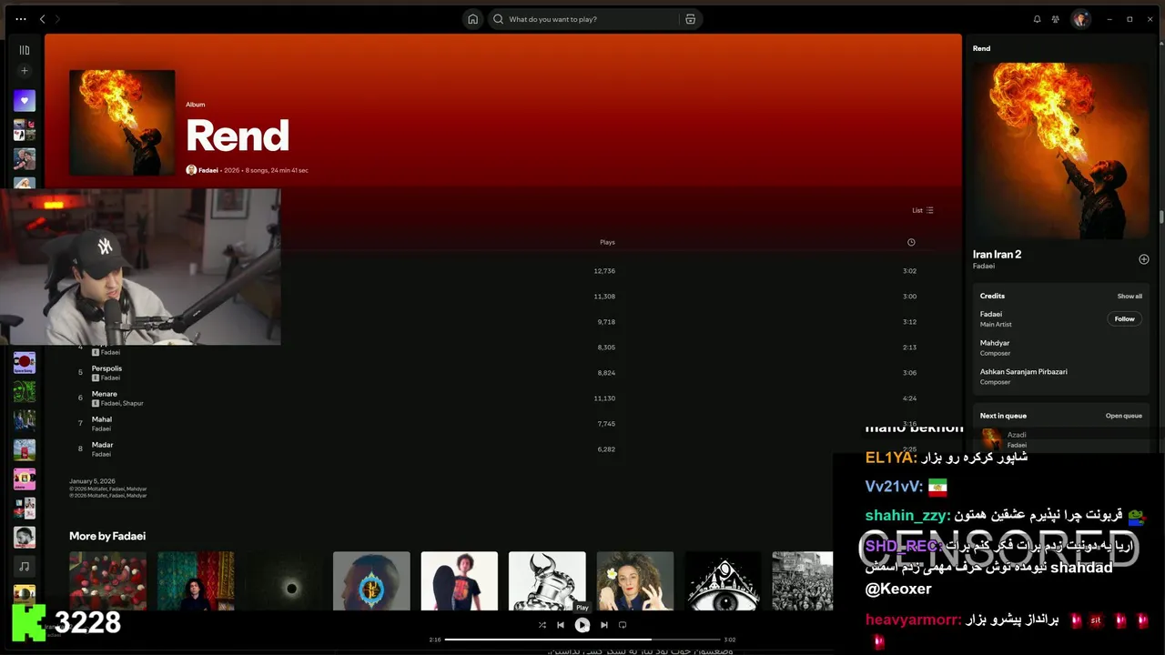The height and width of the screenshot is (655, 1165).
Task: Open the green face playlist in sidebar
Action: 25,391
